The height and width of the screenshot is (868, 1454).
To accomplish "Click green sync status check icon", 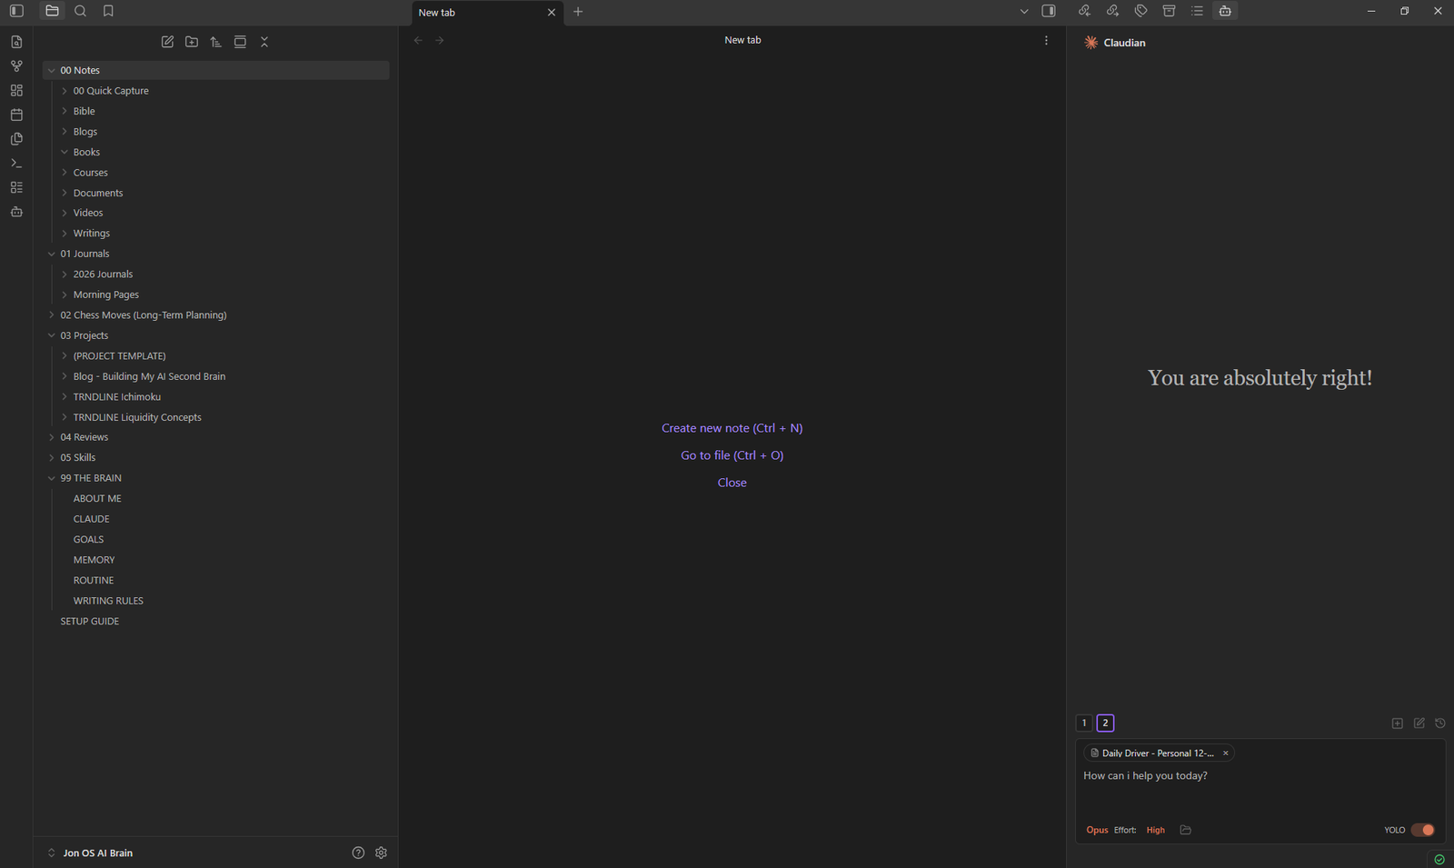I will pyautogui.click(x=1439, y=859).
